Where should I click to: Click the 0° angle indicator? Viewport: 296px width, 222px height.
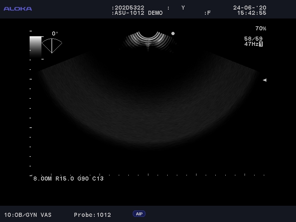pyautogui.click(x=55, y=34)
